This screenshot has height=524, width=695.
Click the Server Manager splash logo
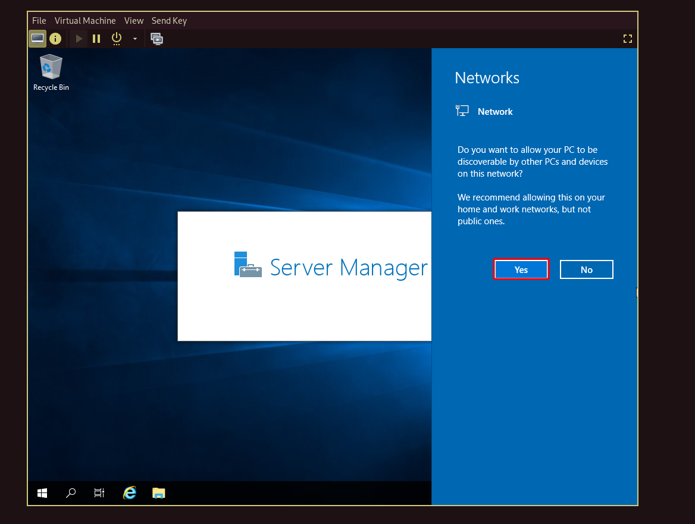[248, 265]
